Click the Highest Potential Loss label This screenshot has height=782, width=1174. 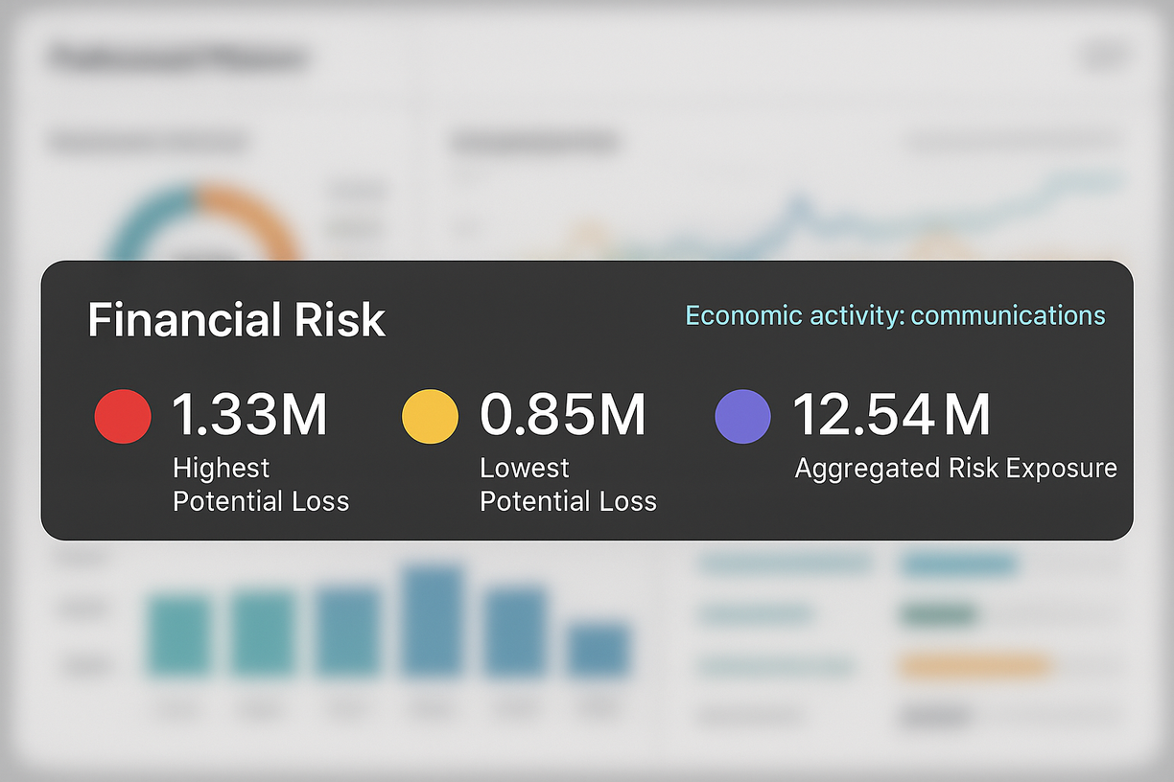[x=260, y=484]
